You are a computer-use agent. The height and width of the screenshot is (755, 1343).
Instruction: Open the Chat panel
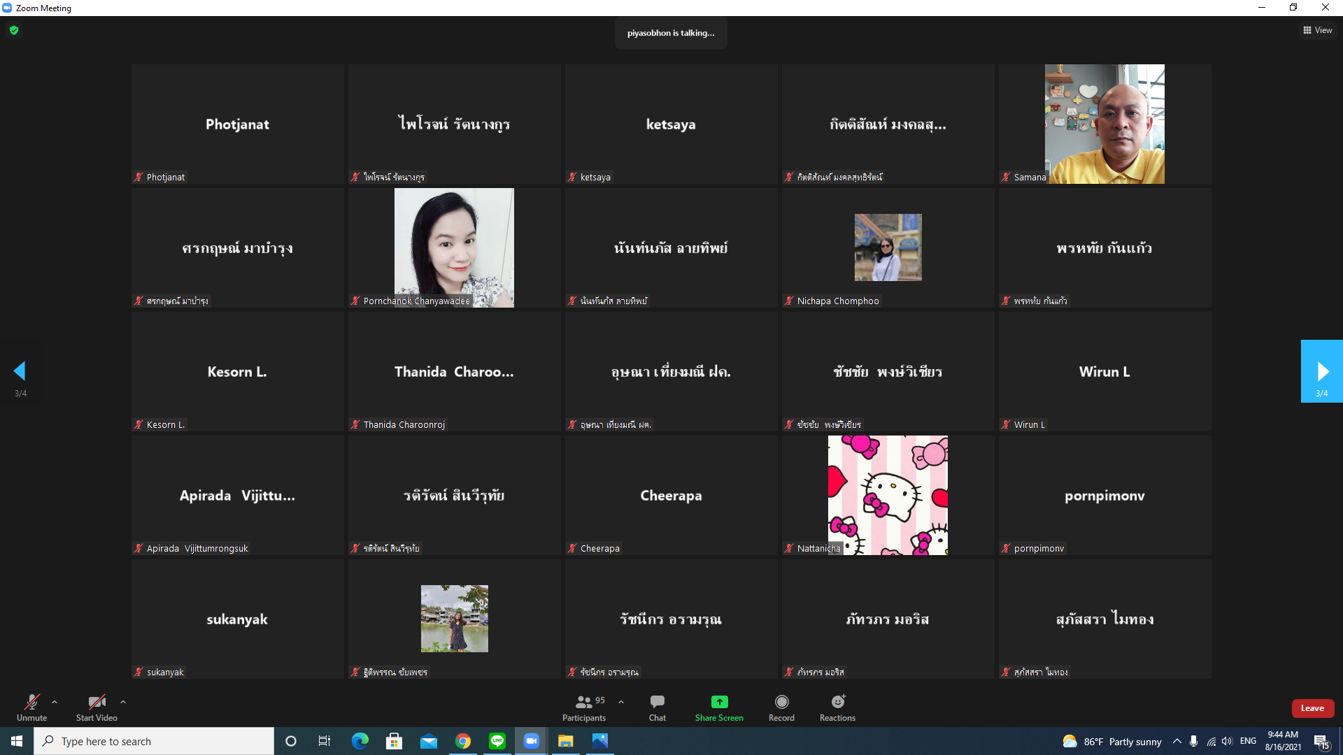click(657, 702)
